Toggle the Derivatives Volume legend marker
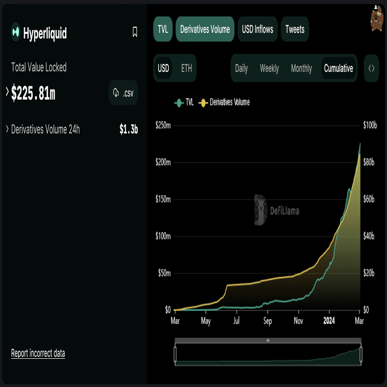Viewport: 387px width, 387px height. pyautogui.click(x=203, y=103)
